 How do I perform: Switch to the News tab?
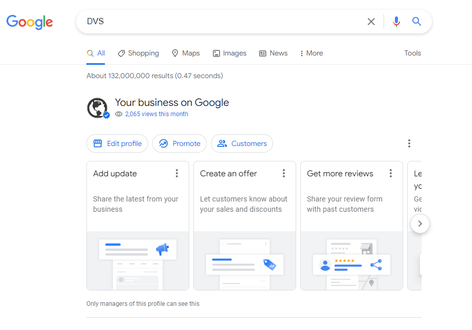(x=274, y=53)
